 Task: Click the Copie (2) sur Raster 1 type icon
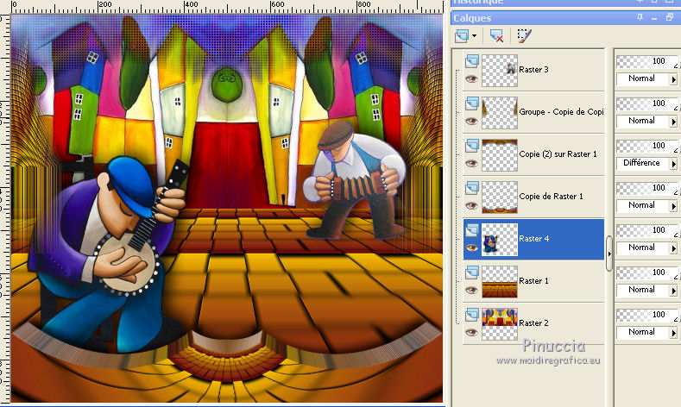tap(472, 146)
